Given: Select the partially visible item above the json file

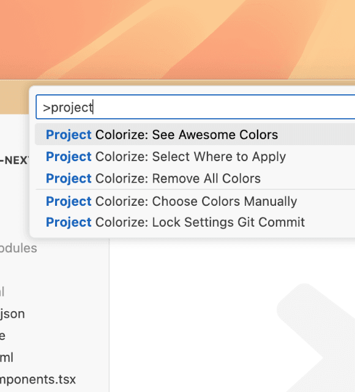Looking at the screenshot, I should (x=2, y=292).
